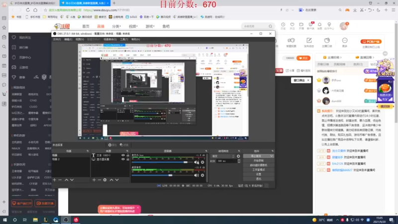Toggle visibility of the display capture source

coord(123,159)
